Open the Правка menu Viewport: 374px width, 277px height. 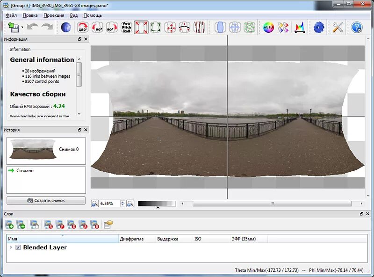tap(30, 15)
